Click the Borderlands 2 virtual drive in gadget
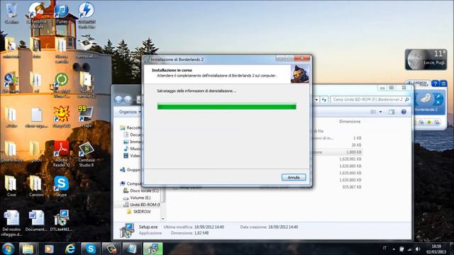Viewport: 454px width, 255px height. (x=426, y=102)
